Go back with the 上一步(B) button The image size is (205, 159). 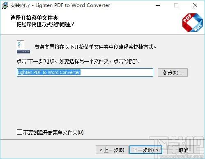pos(112,150)
